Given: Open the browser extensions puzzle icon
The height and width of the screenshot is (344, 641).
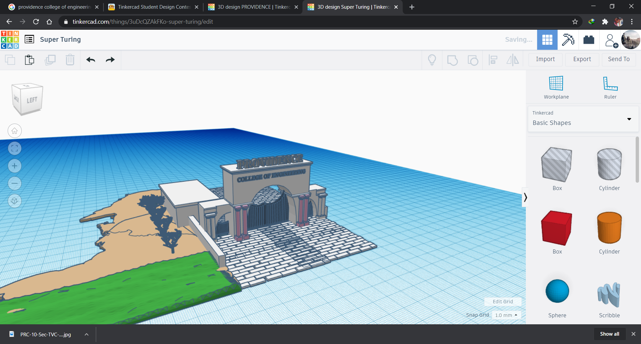Looking at the screenshot, I should [605, 22].
